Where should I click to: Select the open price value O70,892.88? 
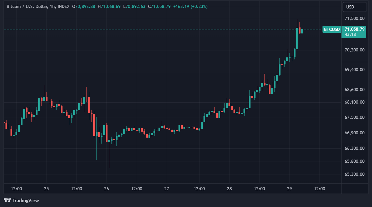point(84,6)
